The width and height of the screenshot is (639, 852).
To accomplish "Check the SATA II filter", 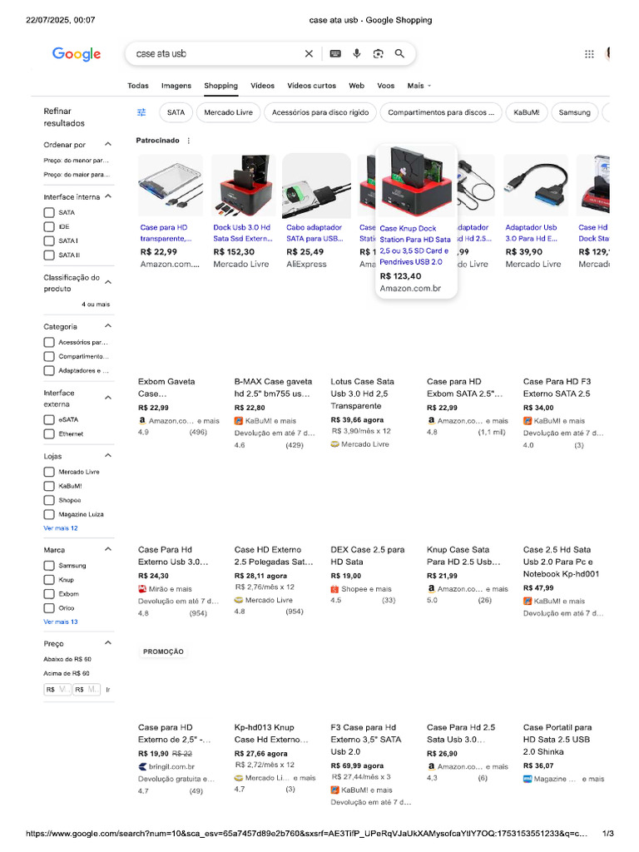I will tap(49, 255).
